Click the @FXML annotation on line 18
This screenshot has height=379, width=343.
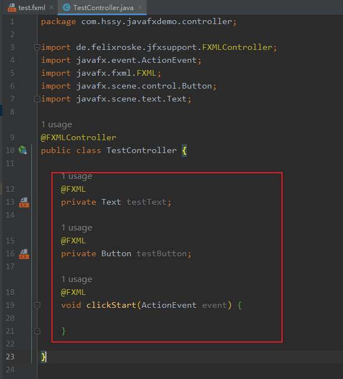click(x=73, y=292)
